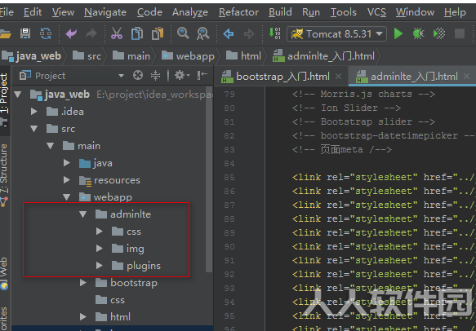Collapse the adminlte folder arrow
This screenshot has width=476, height=331.
coord(83,214)
